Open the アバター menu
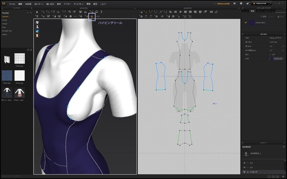The image size is (287, 179). (67, 4)
